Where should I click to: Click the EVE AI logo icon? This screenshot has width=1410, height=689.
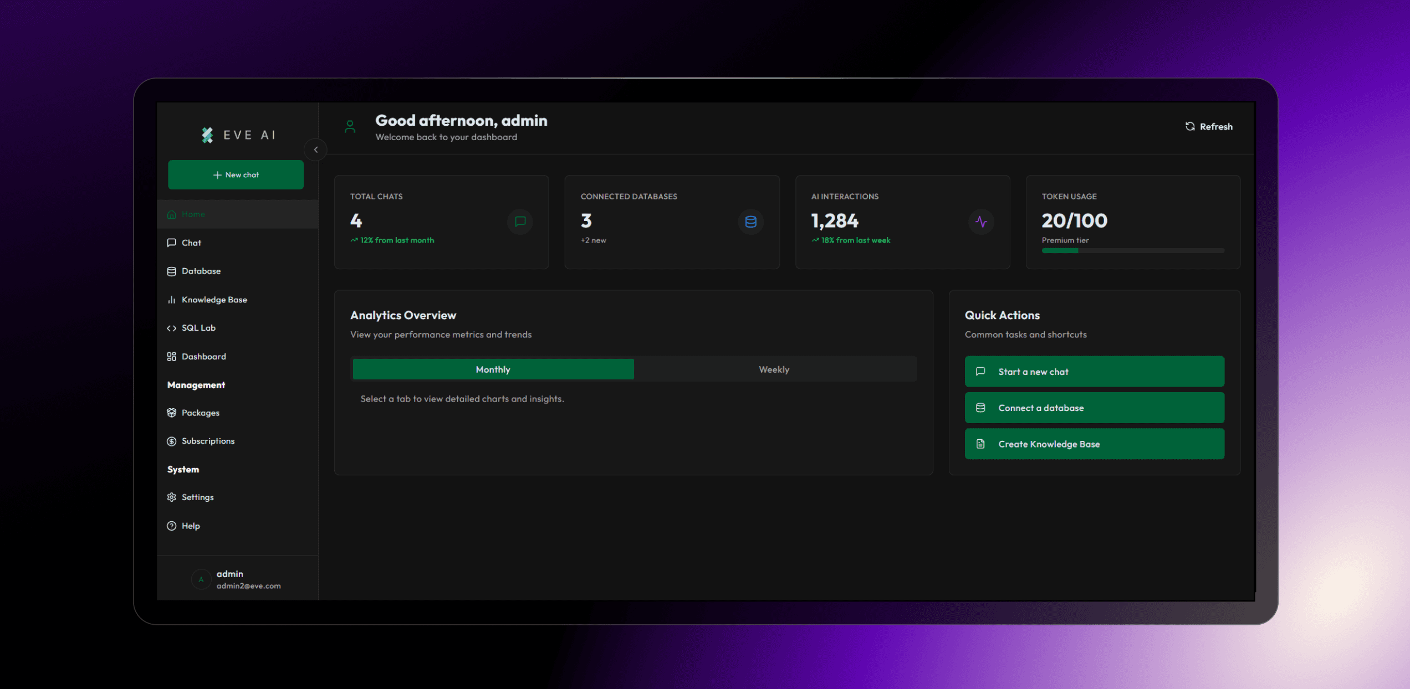[207, 135]
